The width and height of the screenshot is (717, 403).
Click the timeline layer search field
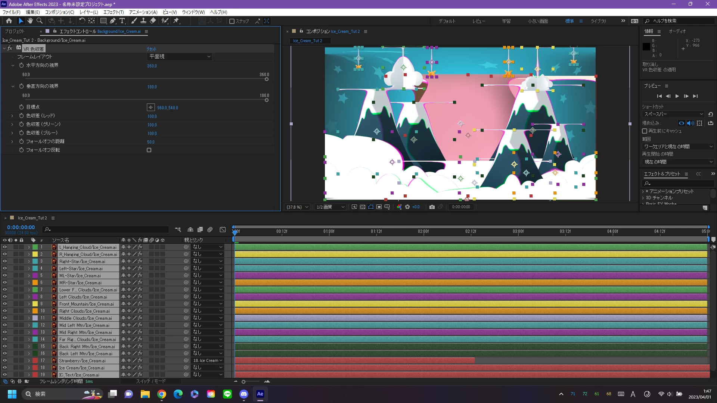pyautogui.click(x=106, y=229)
